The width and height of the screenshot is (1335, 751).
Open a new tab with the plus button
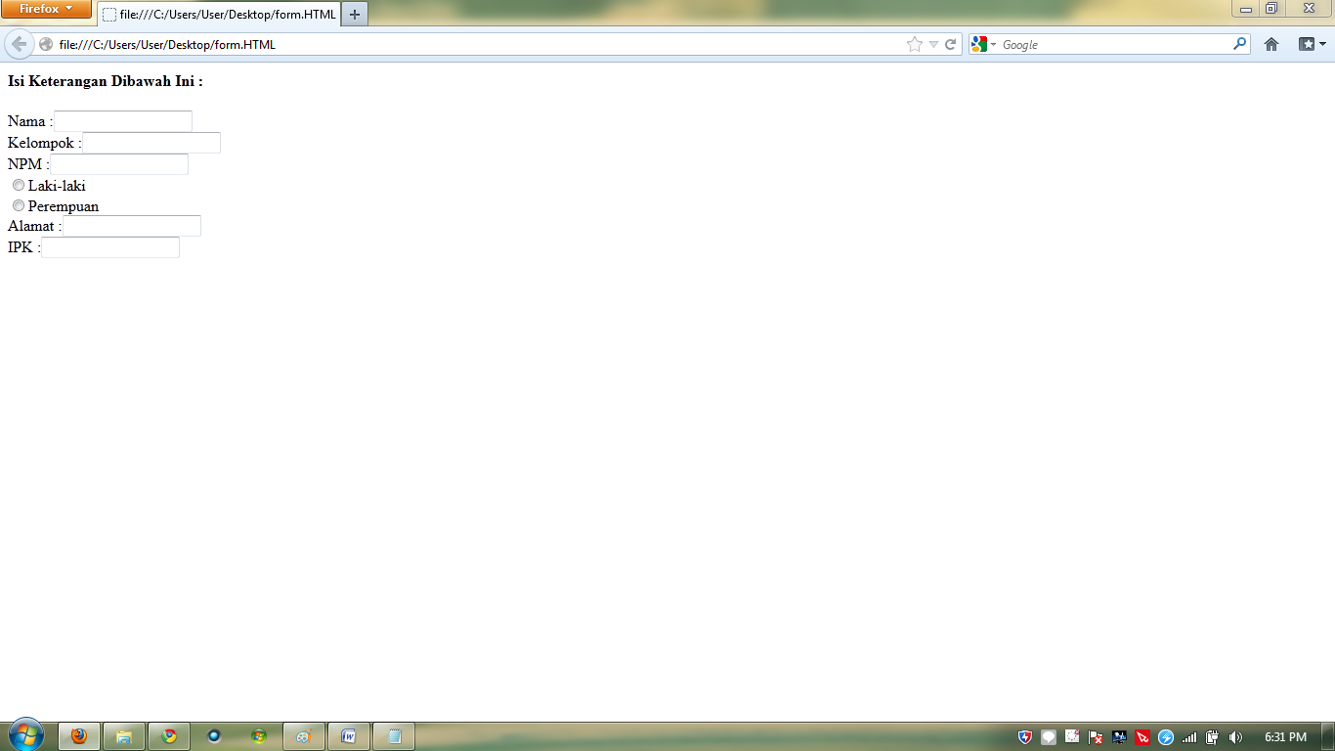click(x=354, y=15)
